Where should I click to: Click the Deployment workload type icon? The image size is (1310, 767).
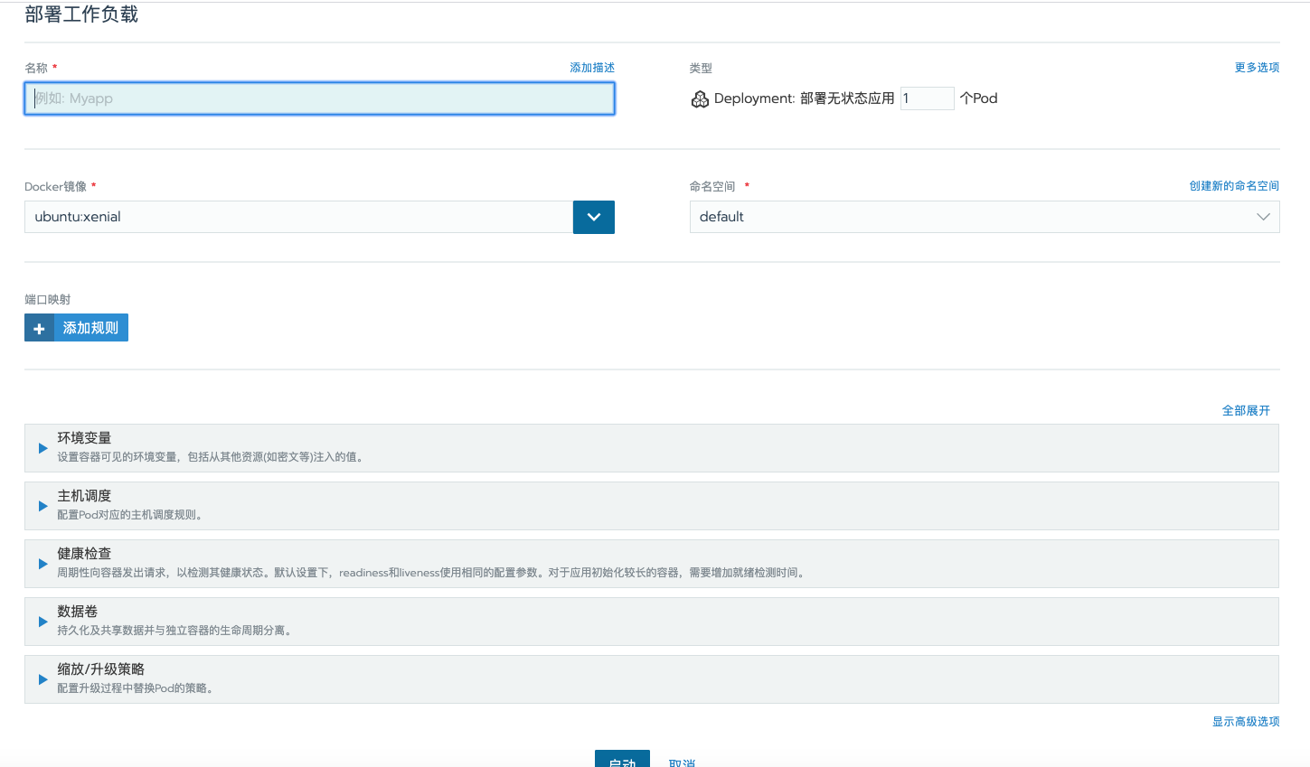(x=700, y=98)
